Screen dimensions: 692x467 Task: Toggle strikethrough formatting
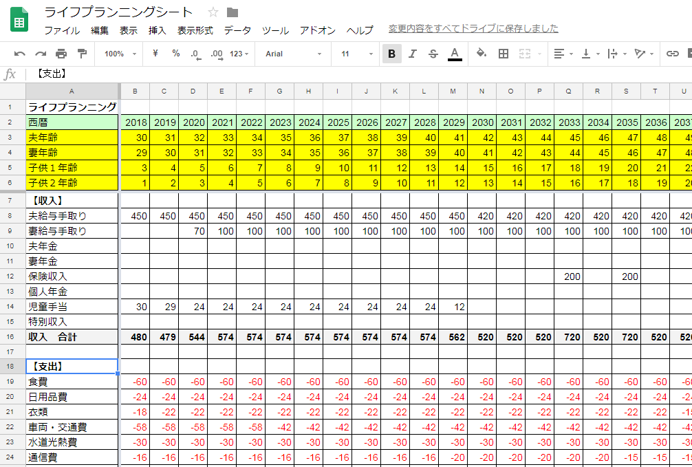433,54
